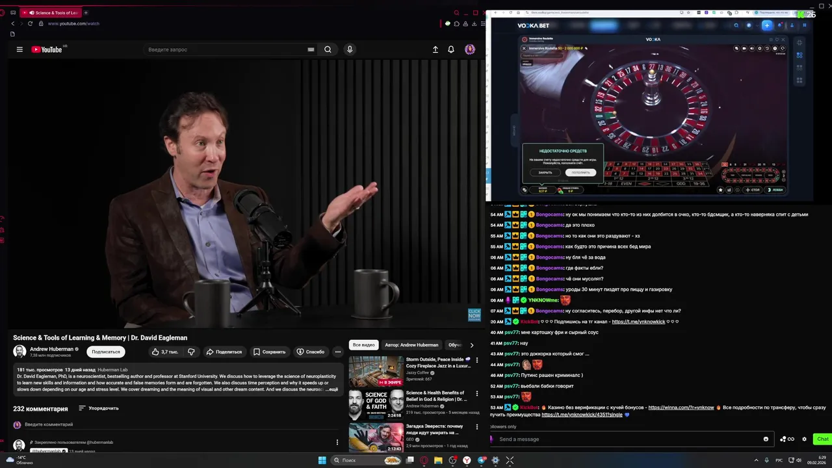Open the Загадка Эвереста video thumbnail
Screen dimensions: 832x468
[376, 437]
